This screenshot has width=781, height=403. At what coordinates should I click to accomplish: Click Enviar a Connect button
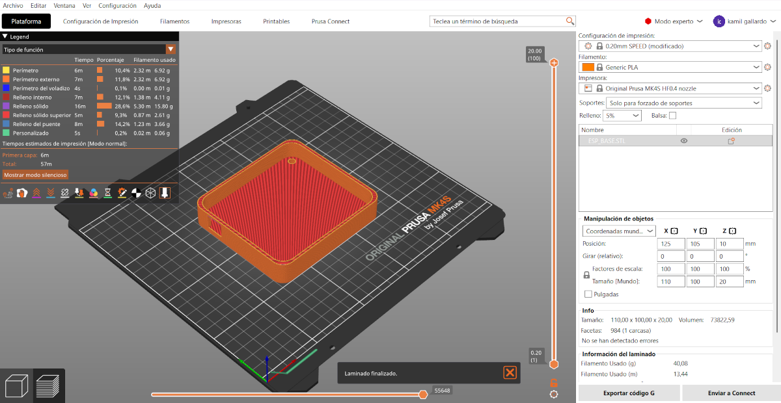(732, 393)
